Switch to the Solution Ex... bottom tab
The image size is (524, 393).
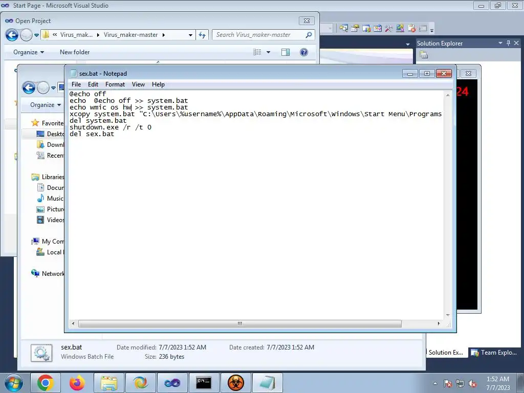pyautogui.click(x=445, y=353)
